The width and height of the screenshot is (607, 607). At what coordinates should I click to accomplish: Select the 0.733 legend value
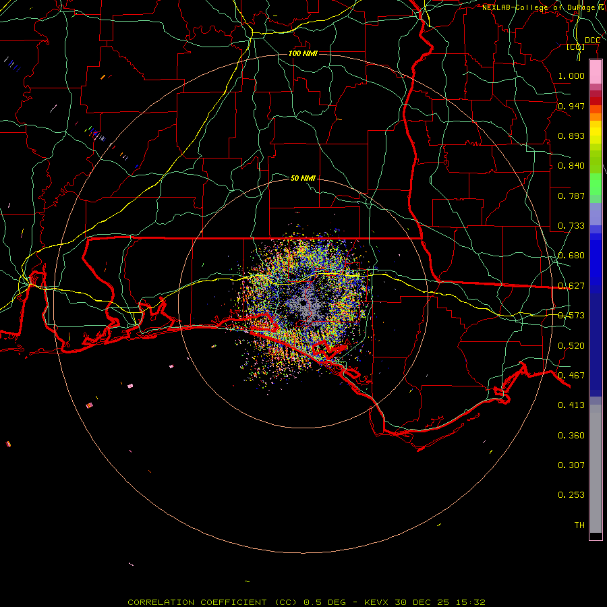click(x=571, y=226)
